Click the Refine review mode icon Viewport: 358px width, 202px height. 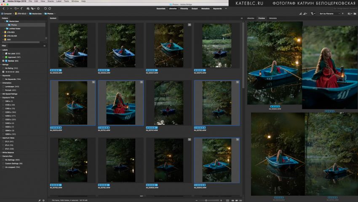tap(33, 9)
